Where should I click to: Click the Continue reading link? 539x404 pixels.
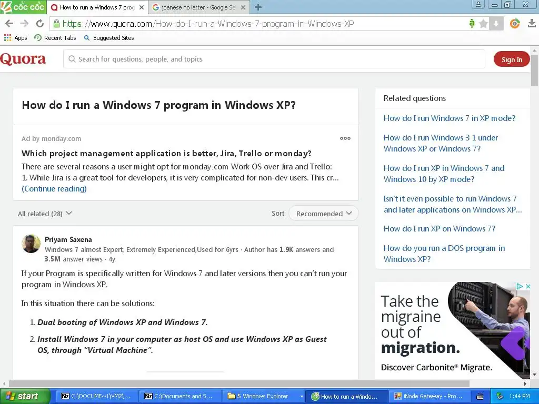[54, 189]
